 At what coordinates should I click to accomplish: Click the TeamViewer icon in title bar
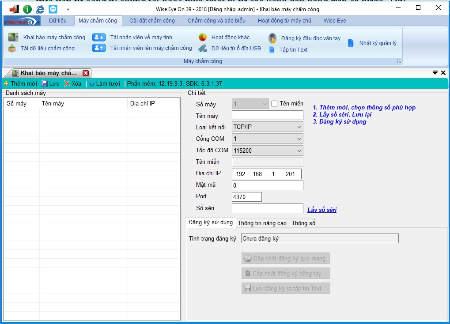pos(53,9)
